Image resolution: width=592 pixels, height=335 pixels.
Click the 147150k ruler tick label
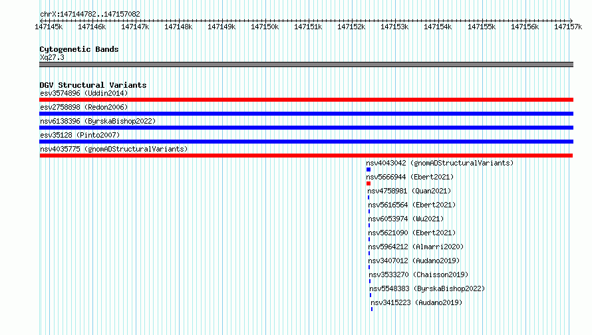click(x=265, y=27)
